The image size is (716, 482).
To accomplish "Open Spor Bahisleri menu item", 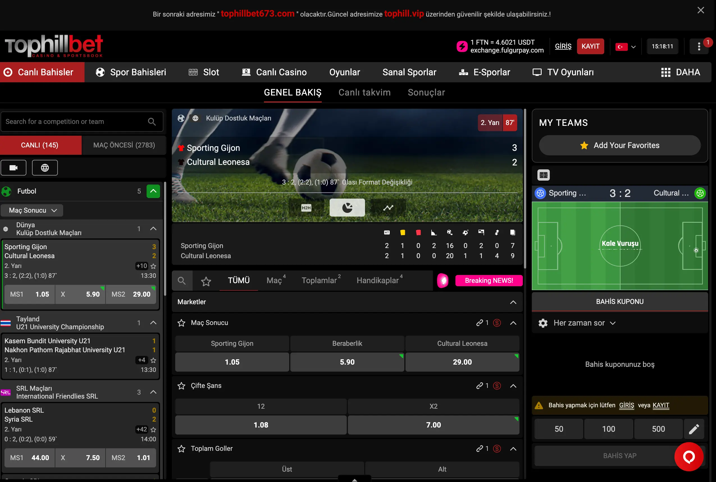I will (131, 72).
